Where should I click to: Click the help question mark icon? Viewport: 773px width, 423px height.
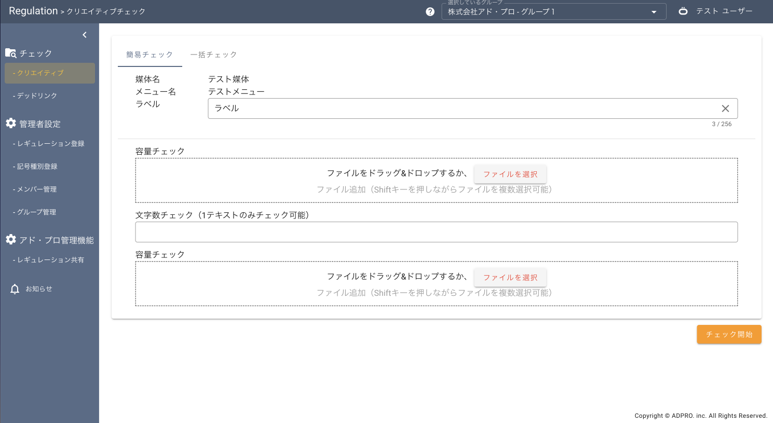(x=430, y=11)
